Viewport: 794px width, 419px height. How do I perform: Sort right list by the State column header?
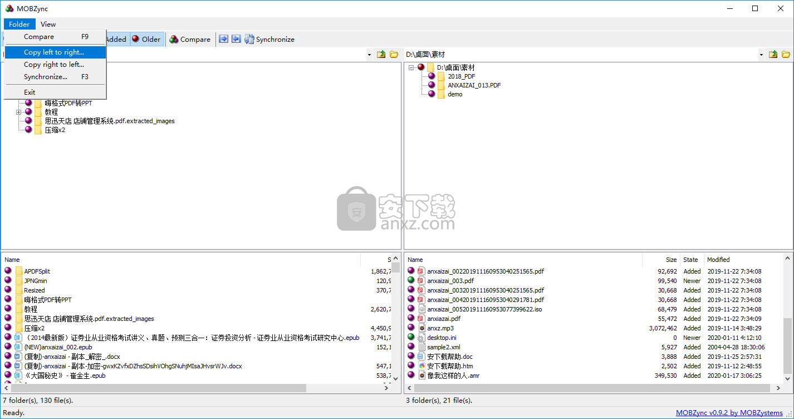pos(692,260)
